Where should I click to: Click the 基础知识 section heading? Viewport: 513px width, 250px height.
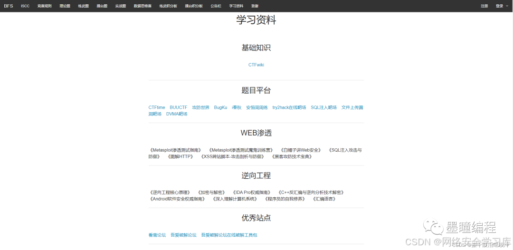coord(256,48)
